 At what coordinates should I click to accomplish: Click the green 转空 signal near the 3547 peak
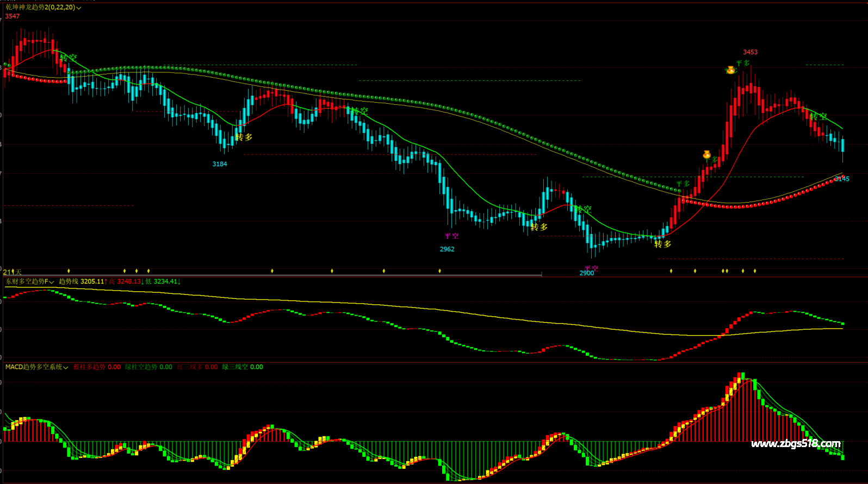tap(69, 58)
